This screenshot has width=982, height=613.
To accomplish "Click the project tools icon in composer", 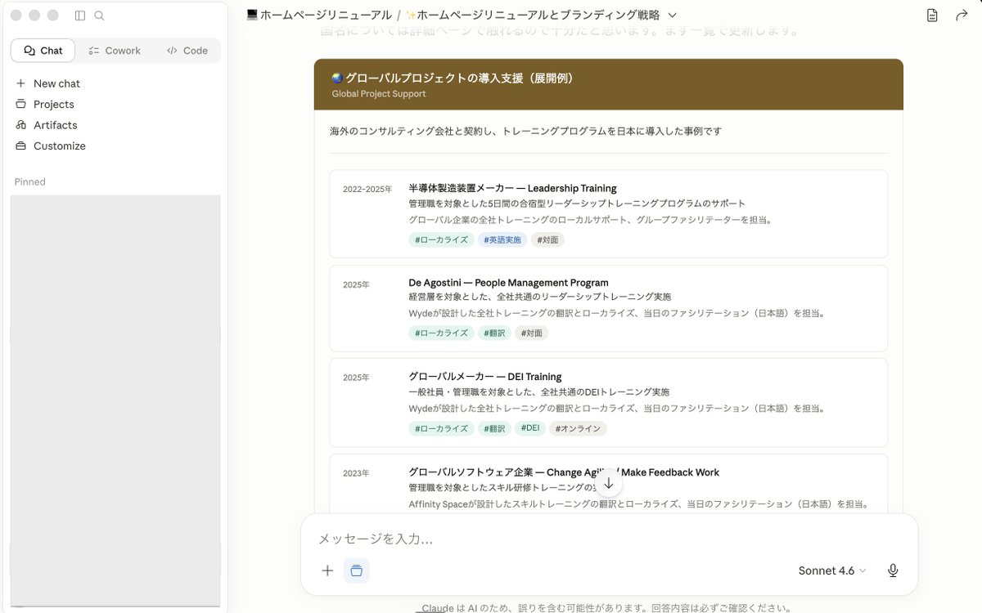I will [356, 570].
